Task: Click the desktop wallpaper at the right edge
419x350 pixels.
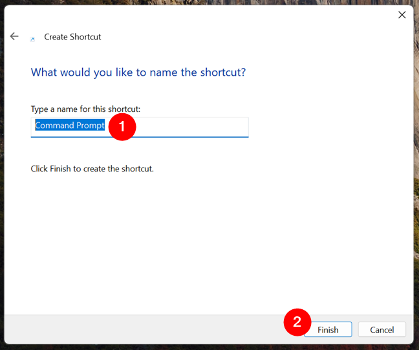Action: coord(416,174)
